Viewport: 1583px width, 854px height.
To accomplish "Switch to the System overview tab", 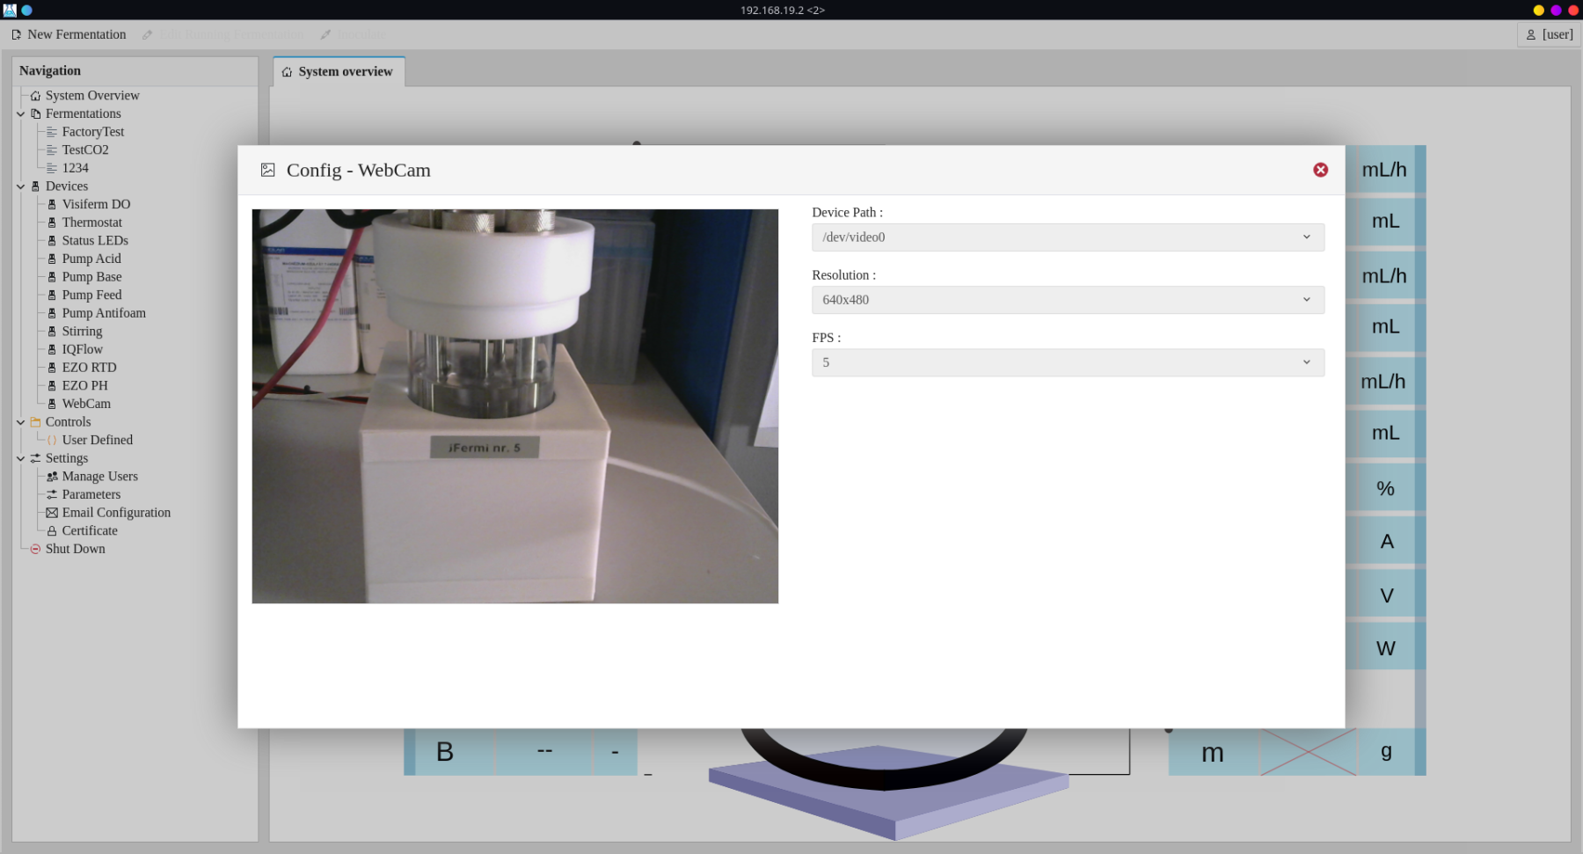I will point(339,72).
